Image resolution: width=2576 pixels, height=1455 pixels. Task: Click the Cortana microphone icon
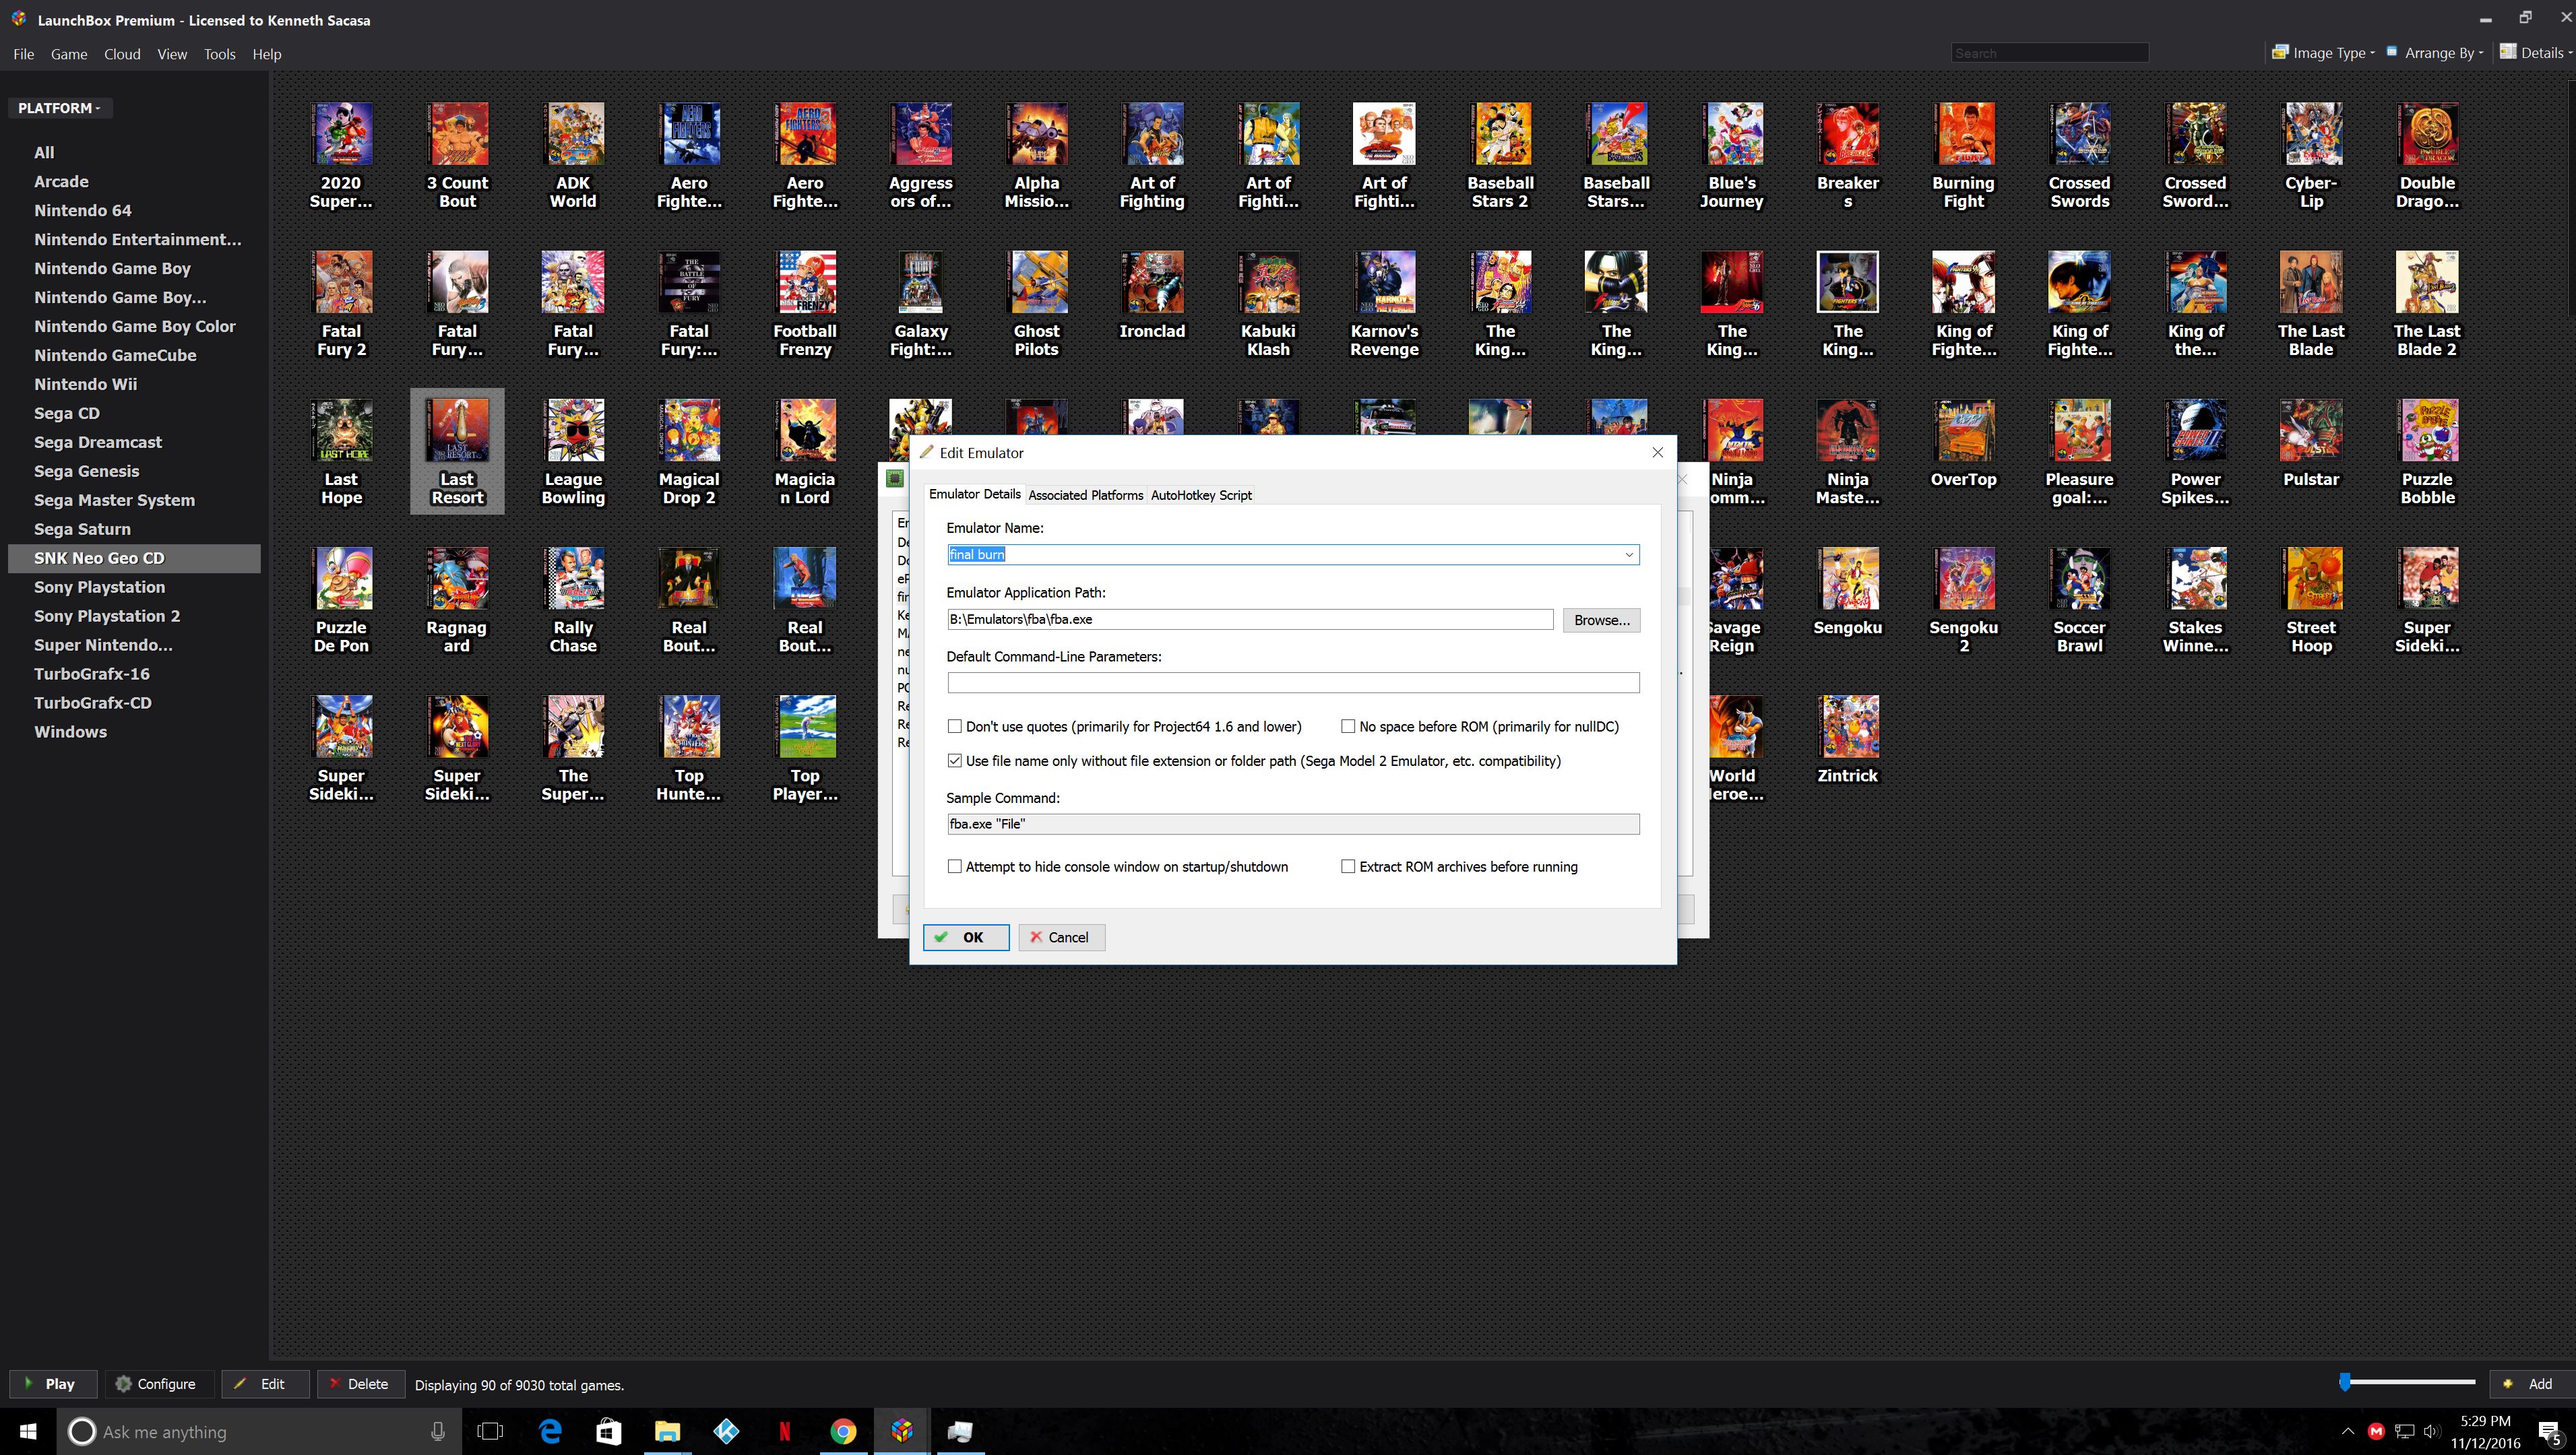(x=437, y=1431)
